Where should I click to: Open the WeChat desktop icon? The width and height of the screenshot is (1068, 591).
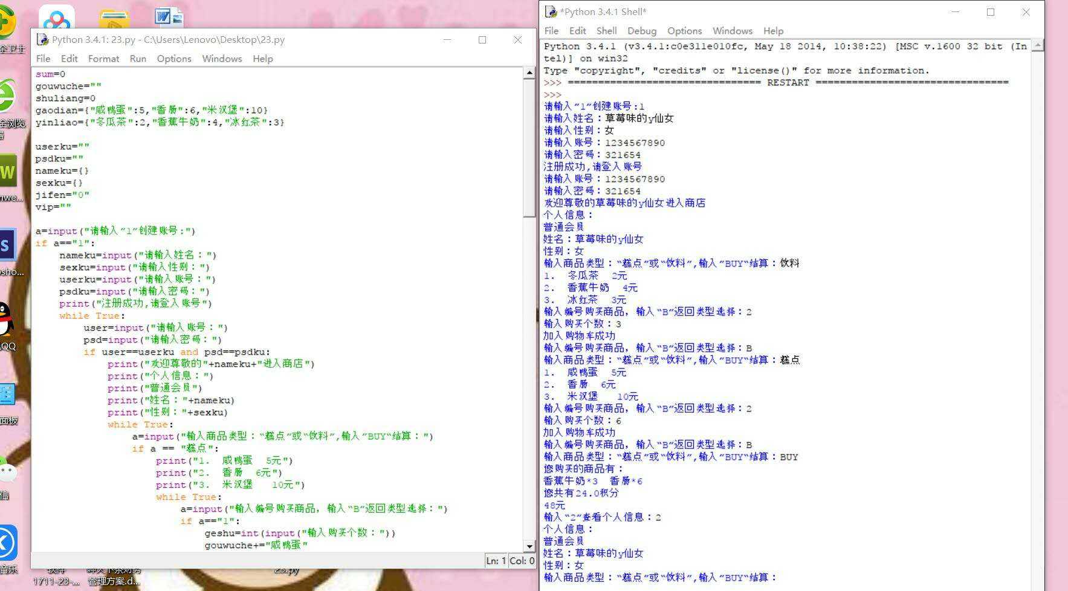7,470
